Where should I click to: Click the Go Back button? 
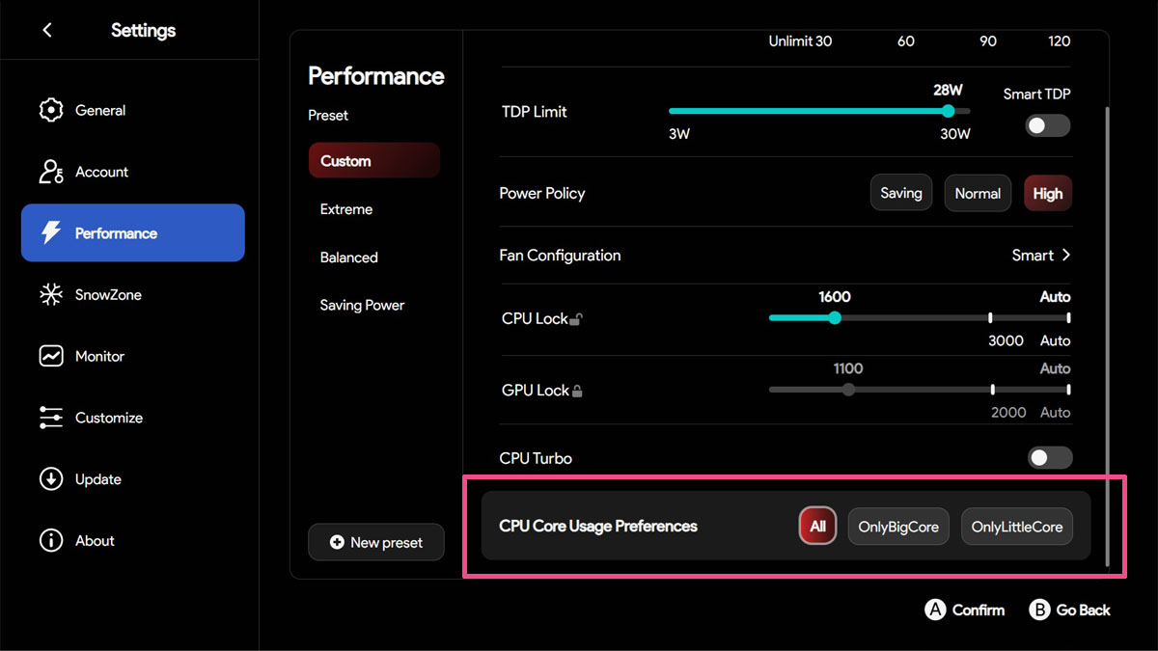pos(1070,610)
